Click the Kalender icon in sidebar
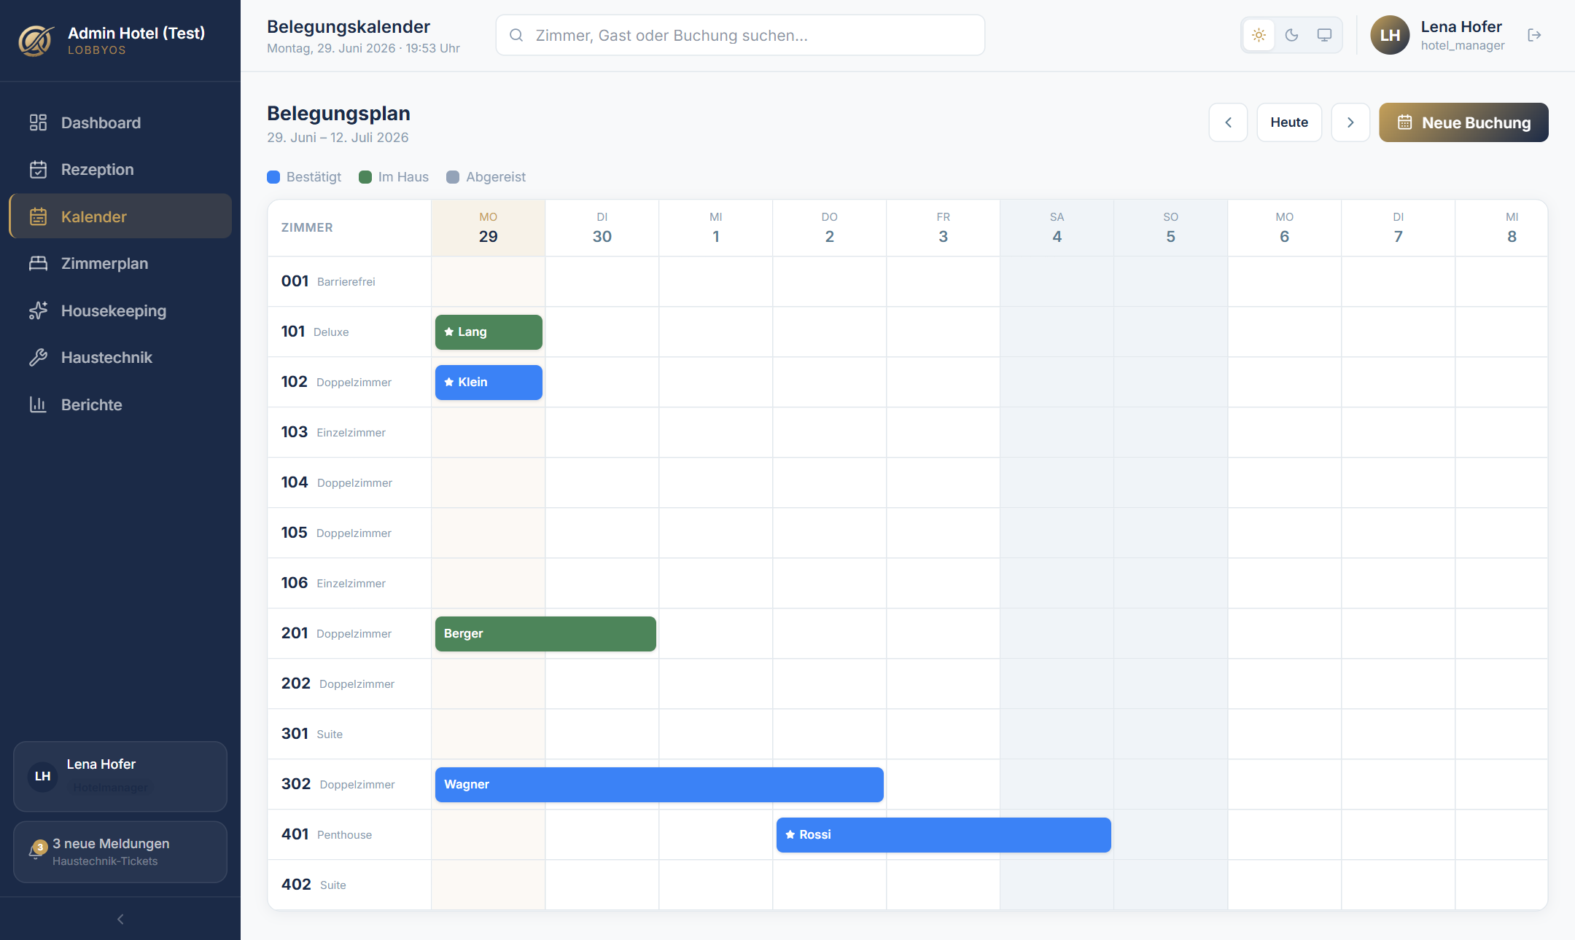Viewport: 1575px width, 940px height. [38, 216]
